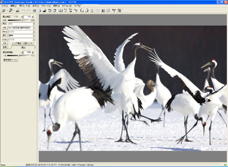Click the printer toolbar icon
Viewport: 228px width, 167px height.
click(x=18, y=10)
